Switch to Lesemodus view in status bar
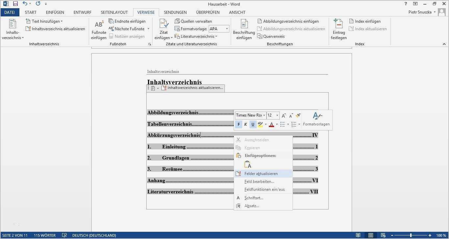Image resolution: width=449 pixels, height=239 pixels. 358,235
